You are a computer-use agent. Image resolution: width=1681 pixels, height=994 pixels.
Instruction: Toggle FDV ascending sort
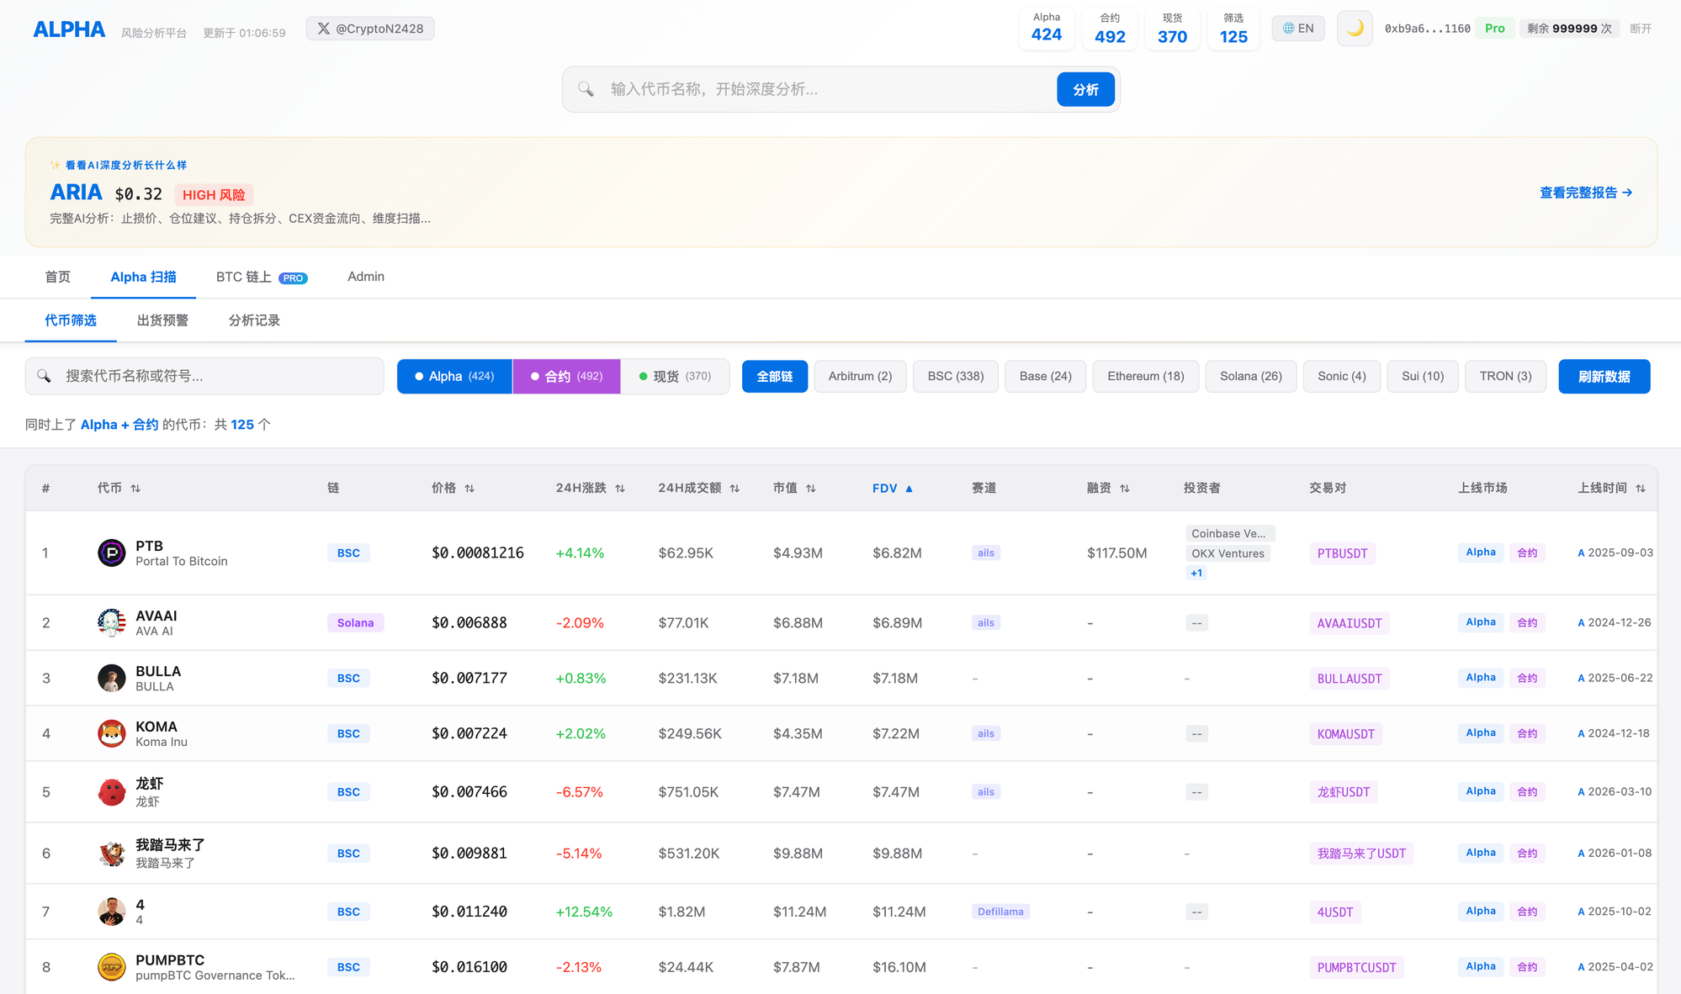click(x=893, y=488)
